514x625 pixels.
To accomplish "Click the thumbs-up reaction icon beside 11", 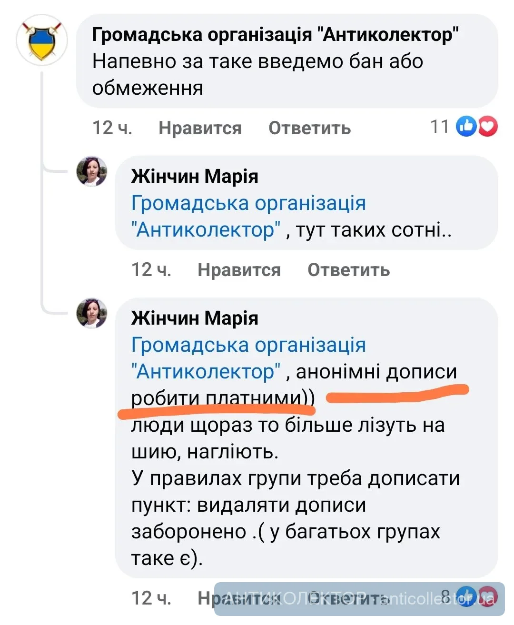I will pos(467,127).
